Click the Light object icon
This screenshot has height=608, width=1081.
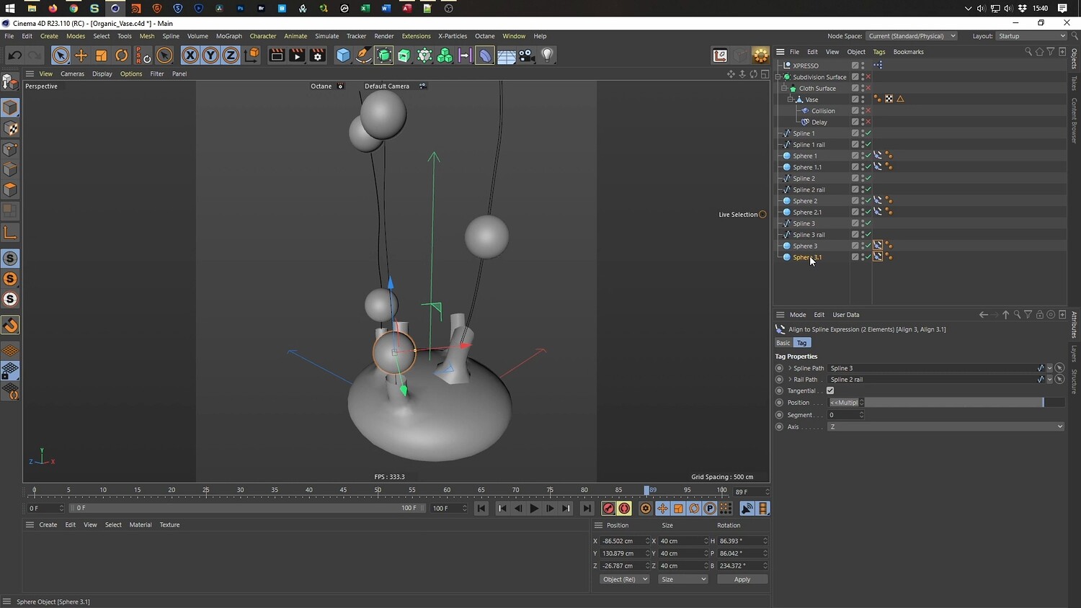(547, 55)
